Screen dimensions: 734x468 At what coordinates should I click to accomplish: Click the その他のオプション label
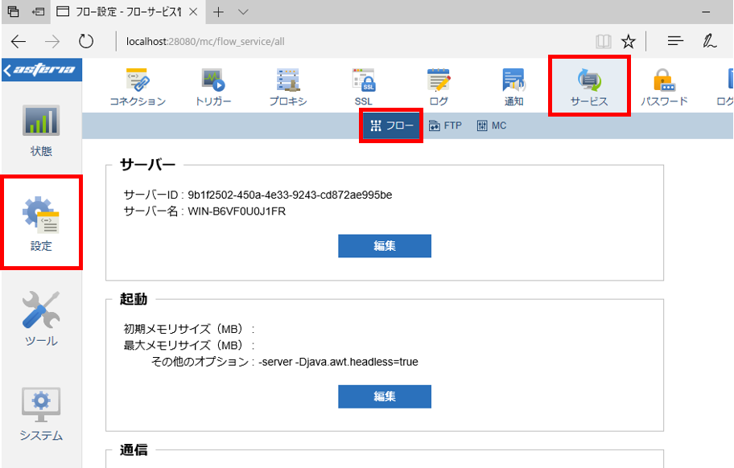pyautogui.click(x=200, y=362)
